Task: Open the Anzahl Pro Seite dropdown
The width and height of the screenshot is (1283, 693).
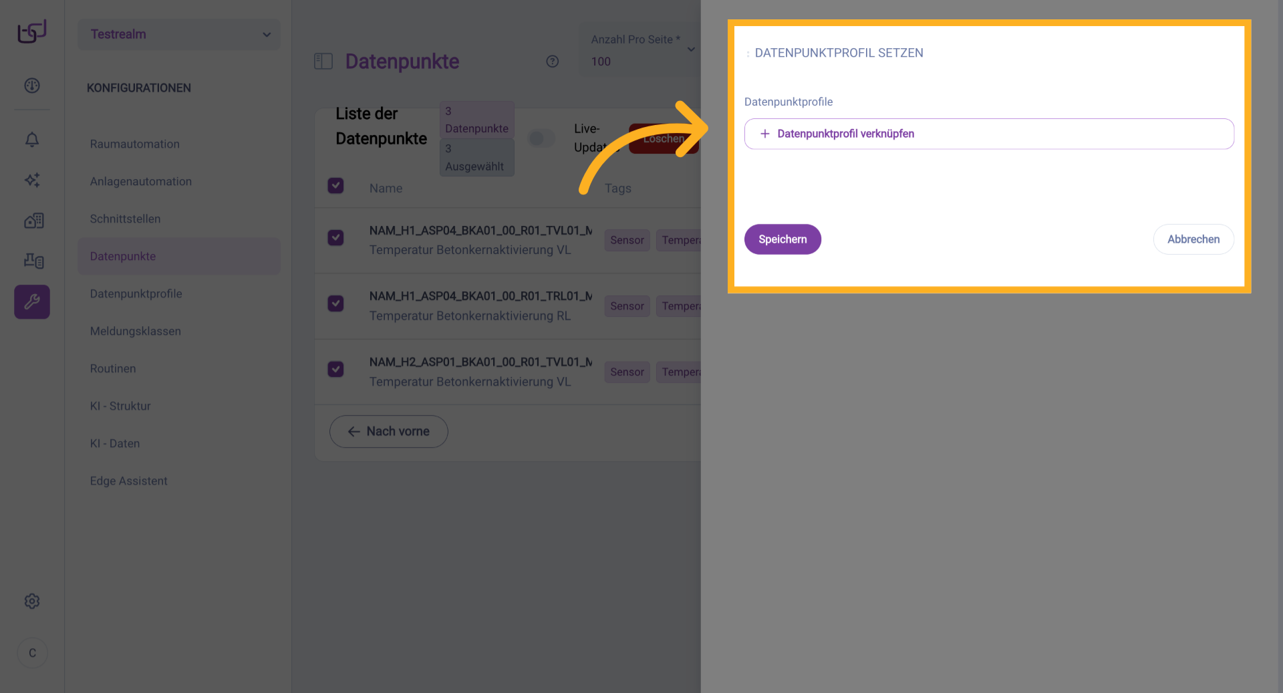Action: pyautogui.click(x=641, y=51)
